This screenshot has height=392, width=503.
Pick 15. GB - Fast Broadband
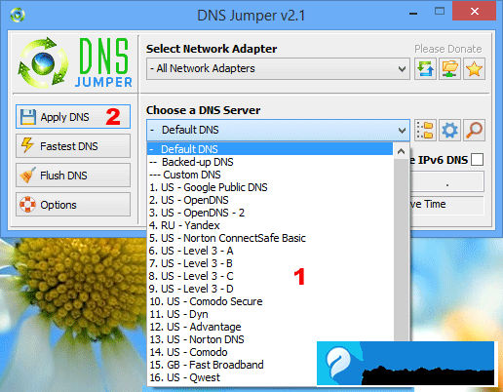tap(232, 365)
